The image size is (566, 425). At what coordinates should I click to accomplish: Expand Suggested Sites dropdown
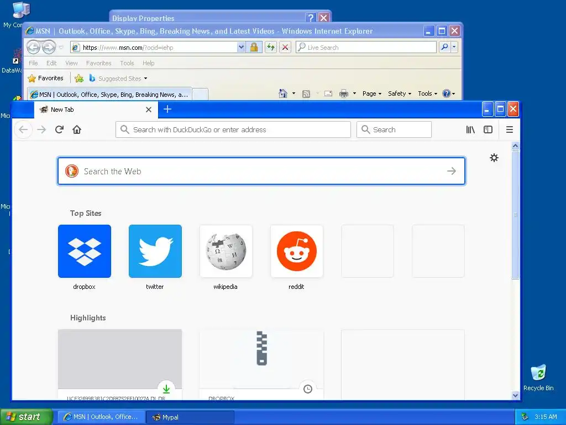click(x=145, y=79)
